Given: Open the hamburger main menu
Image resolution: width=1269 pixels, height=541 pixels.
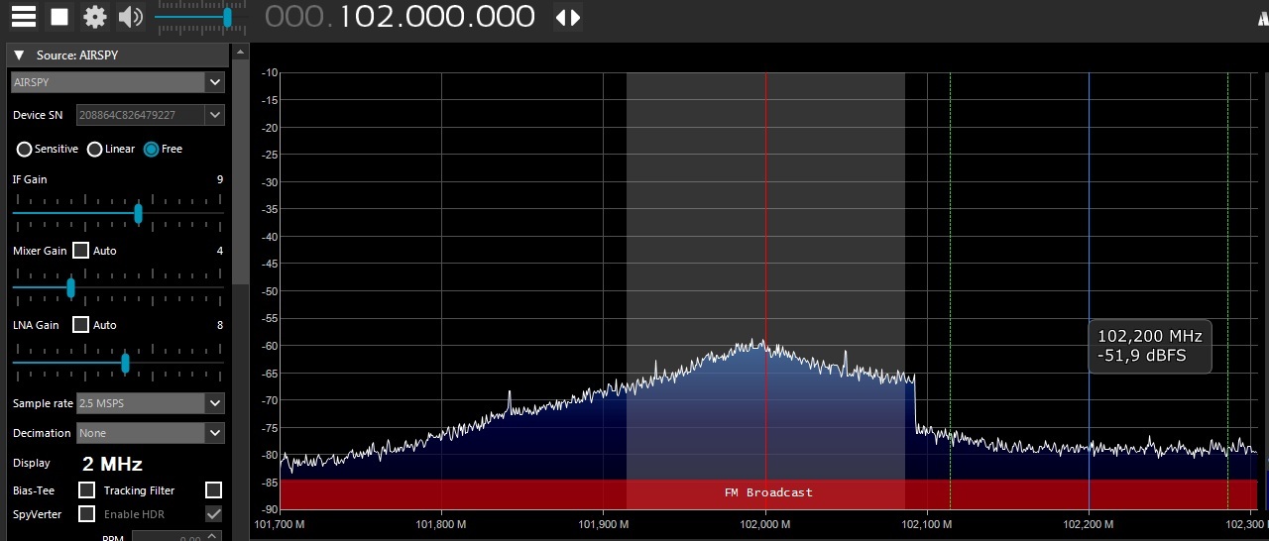Looking at the screenshot, I should point(24,17).
